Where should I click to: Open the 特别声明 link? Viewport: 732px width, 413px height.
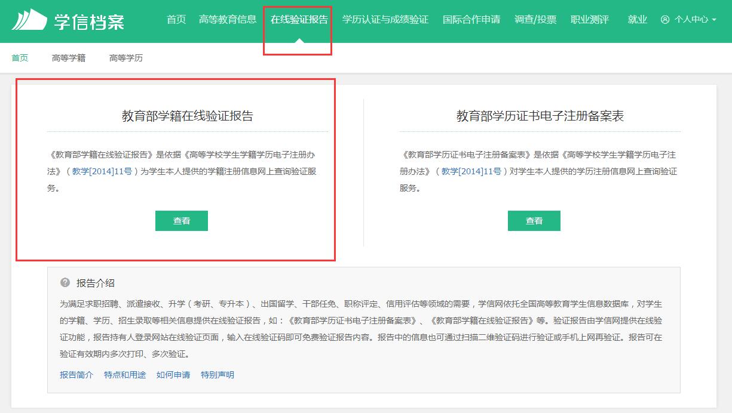click(x=218, y=375)
